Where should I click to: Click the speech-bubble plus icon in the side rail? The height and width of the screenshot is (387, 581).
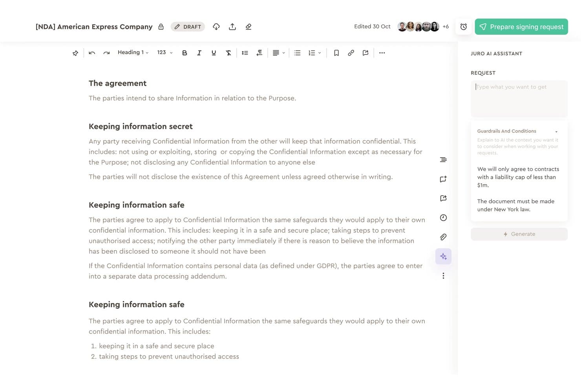tap(443, 179)
